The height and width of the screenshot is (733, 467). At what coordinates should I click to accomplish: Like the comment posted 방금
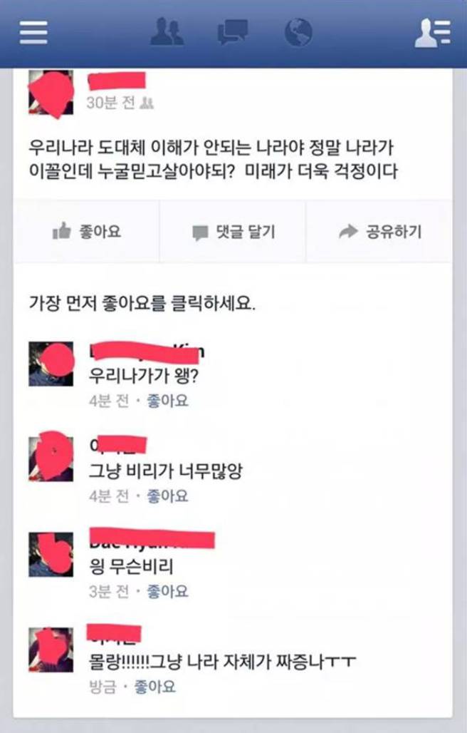tap(155, 686)
